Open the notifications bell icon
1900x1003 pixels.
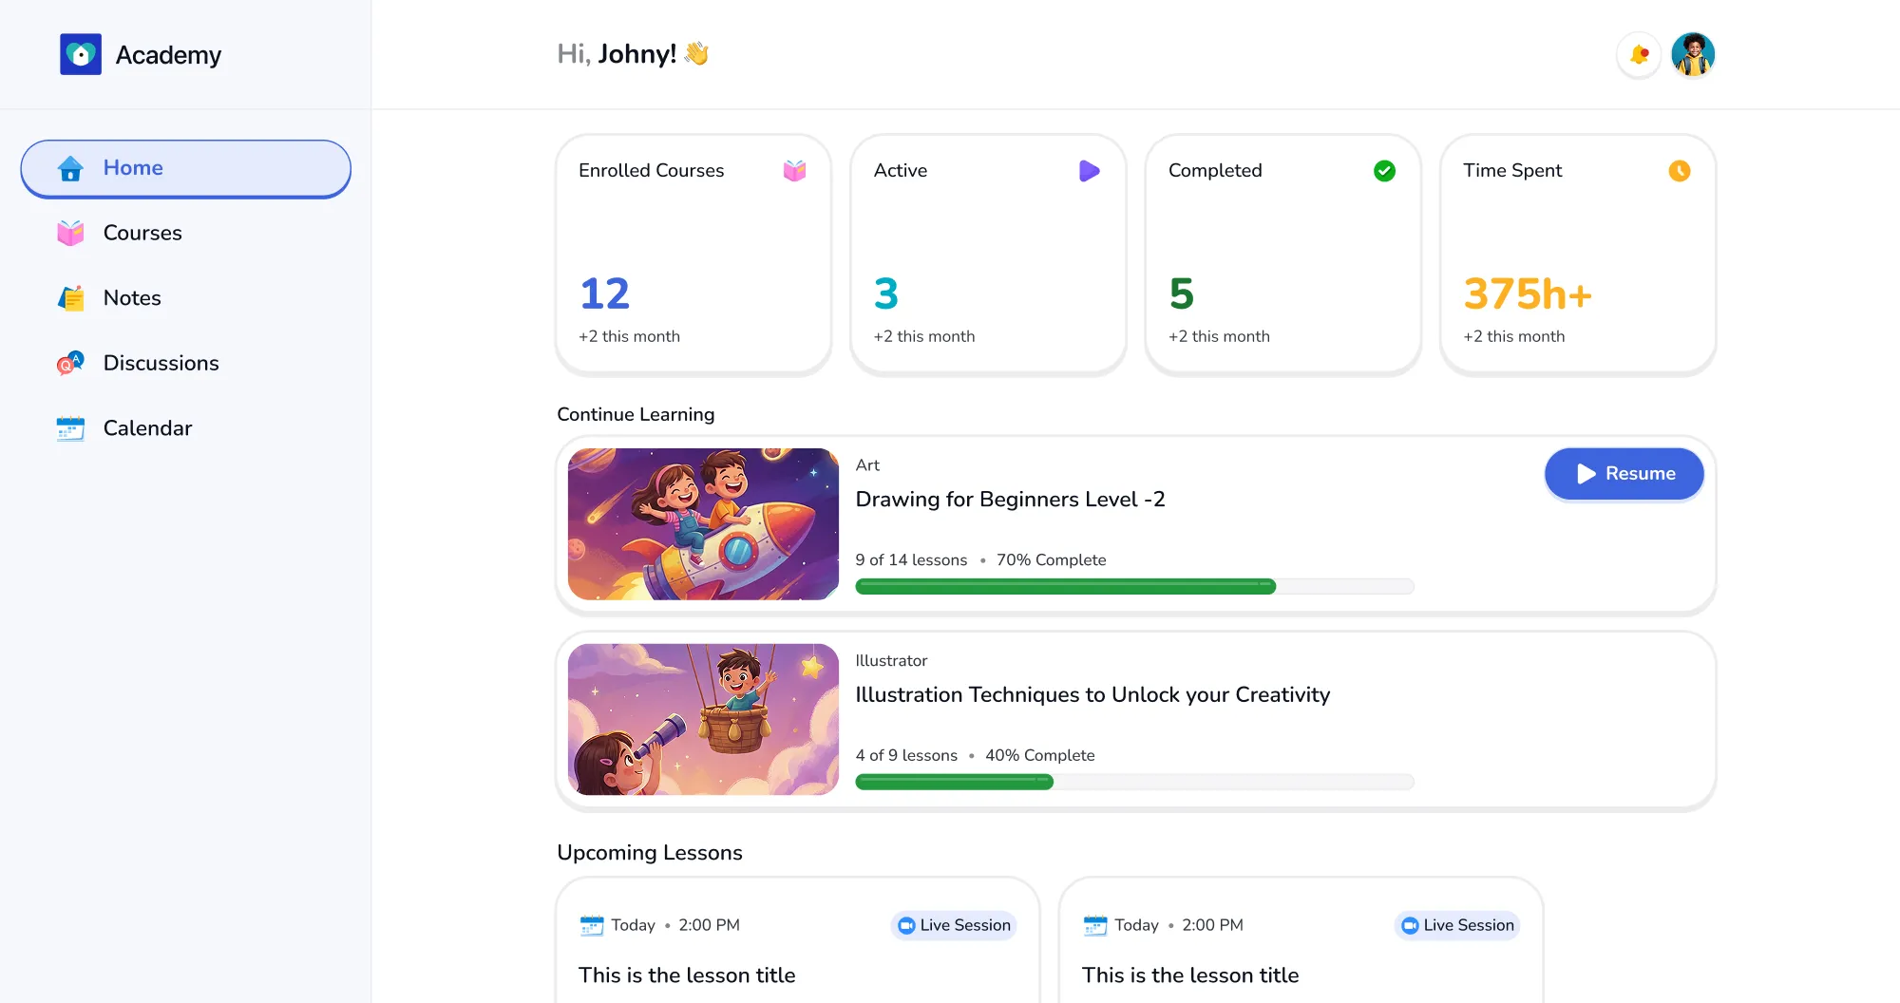pyautogui.click(x=1639, y=55)
